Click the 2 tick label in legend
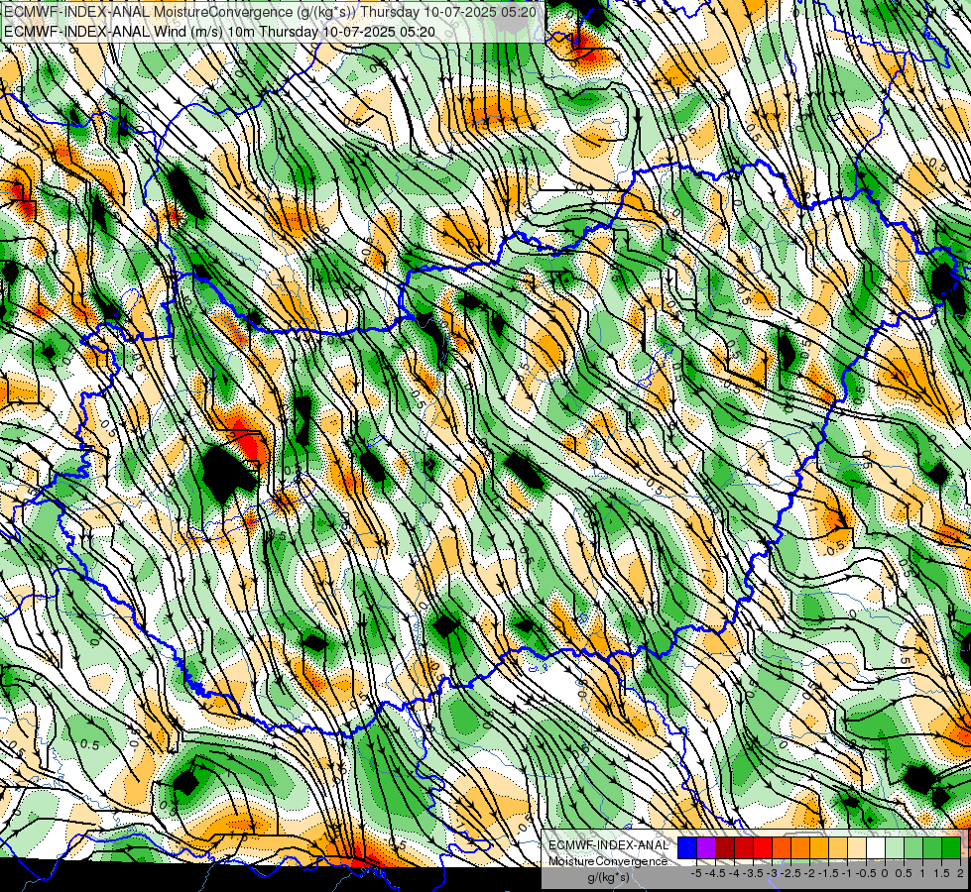The image size is (971, 892). [960, 873]
